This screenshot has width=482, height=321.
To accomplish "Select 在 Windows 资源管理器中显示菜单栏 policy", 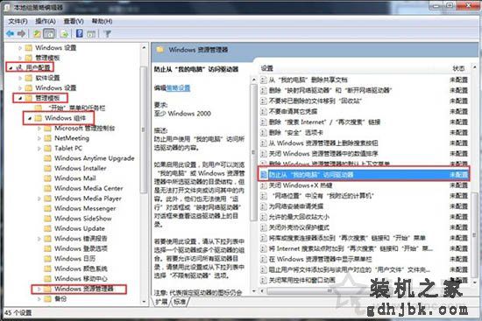I will [320, 259].
